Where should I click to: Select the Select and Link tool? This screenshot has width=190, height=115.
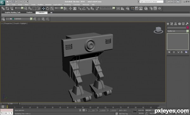pos(3,8)
